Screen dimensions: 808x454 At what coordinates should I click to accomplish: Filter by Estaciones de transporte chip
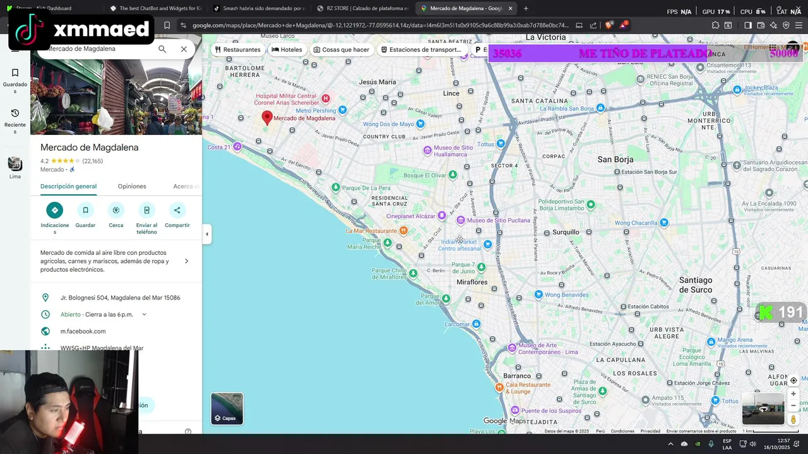pyautogui.click(x=421, y=50)
